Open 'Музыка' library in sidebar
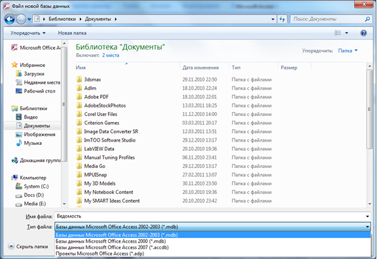Image resolution: width=377 pixels, height=259 pixels. (29, 143)
